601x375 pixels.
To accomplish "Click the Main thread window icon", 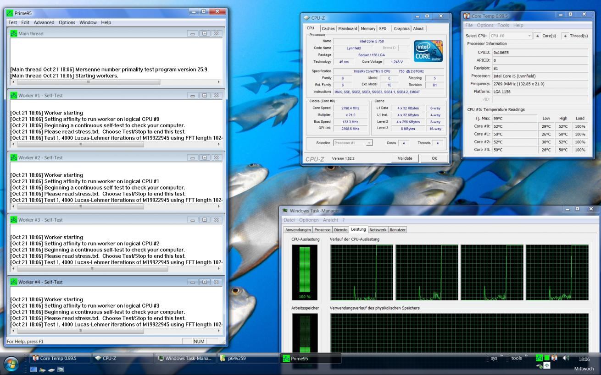I will pyautogui.click(x=13, y=33).
